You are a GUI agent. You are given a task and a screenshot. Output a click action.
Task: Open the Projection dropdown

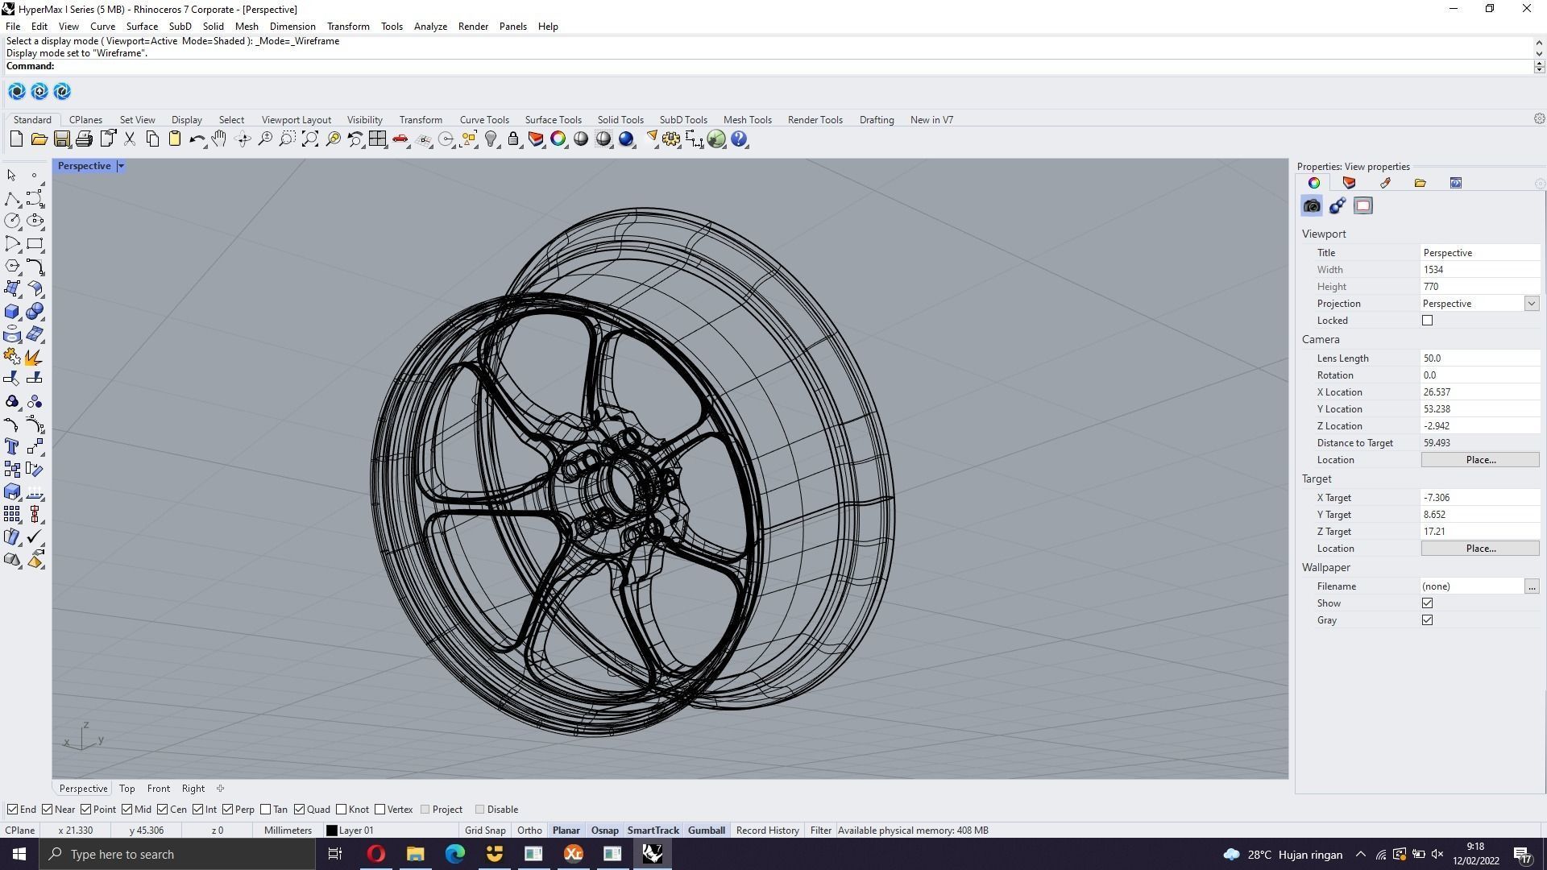[x=1531, y=304]
